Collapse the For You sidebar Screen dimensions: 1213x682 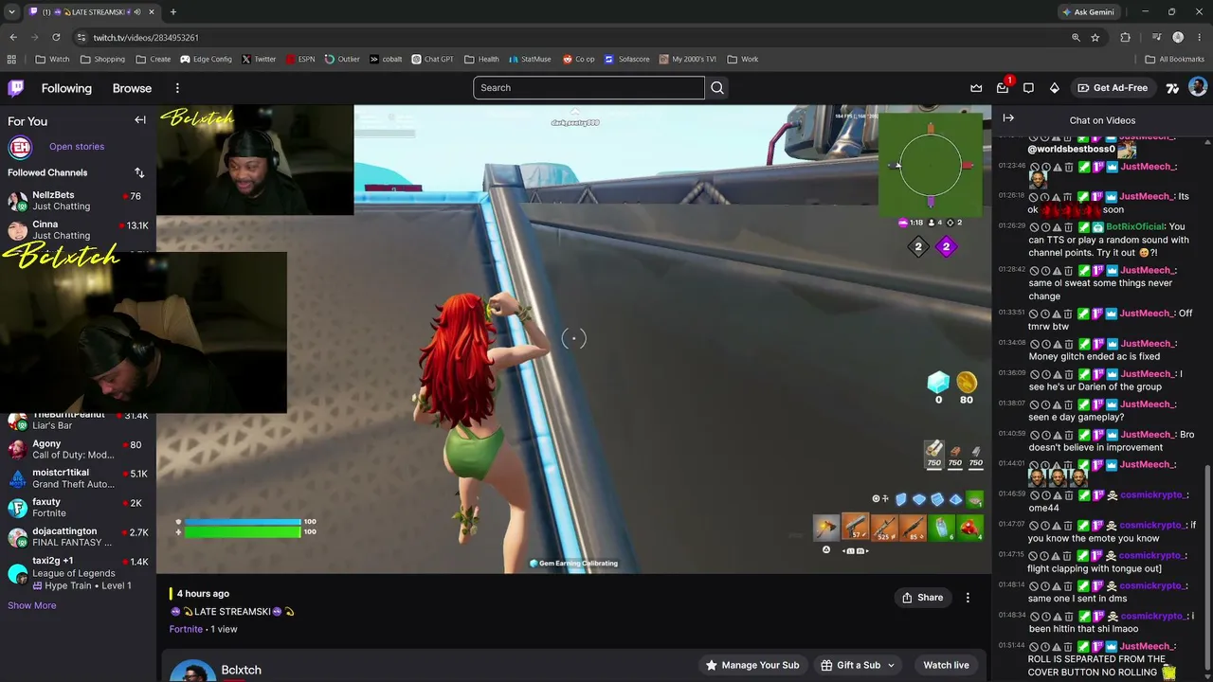(140, 120)
